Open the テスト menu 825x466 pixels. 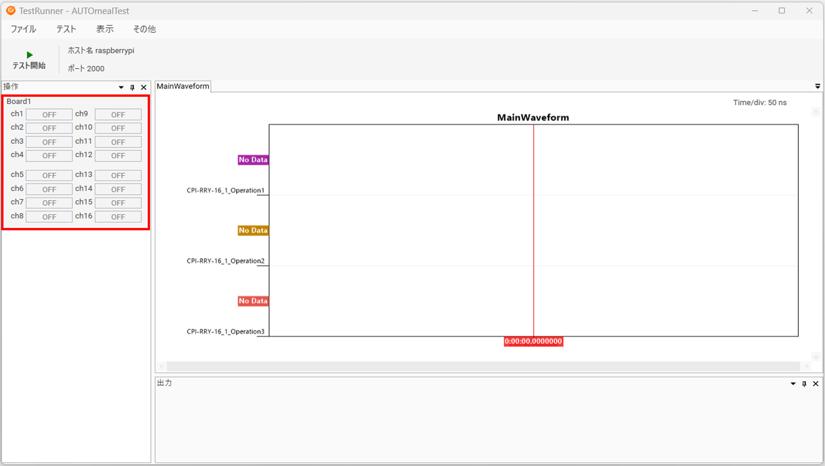tap(66, 29)
